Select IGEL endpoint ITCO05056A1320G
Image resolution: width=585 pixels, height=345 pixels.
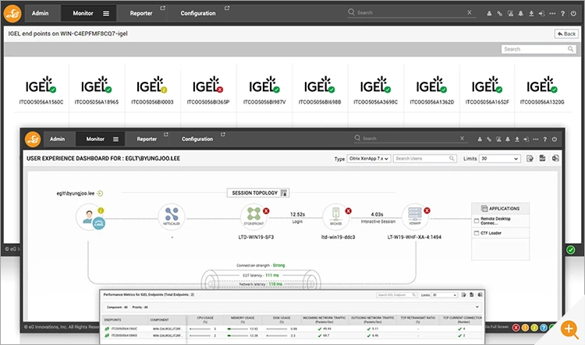(x=542, y=90)
